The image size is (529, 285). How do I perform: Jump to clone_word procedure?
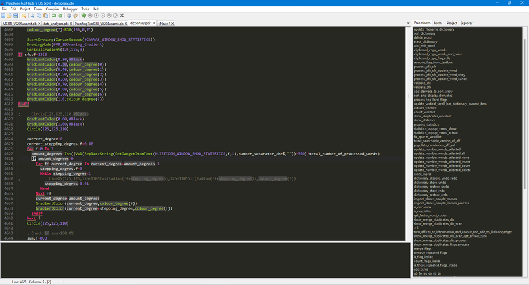(422, 174)
